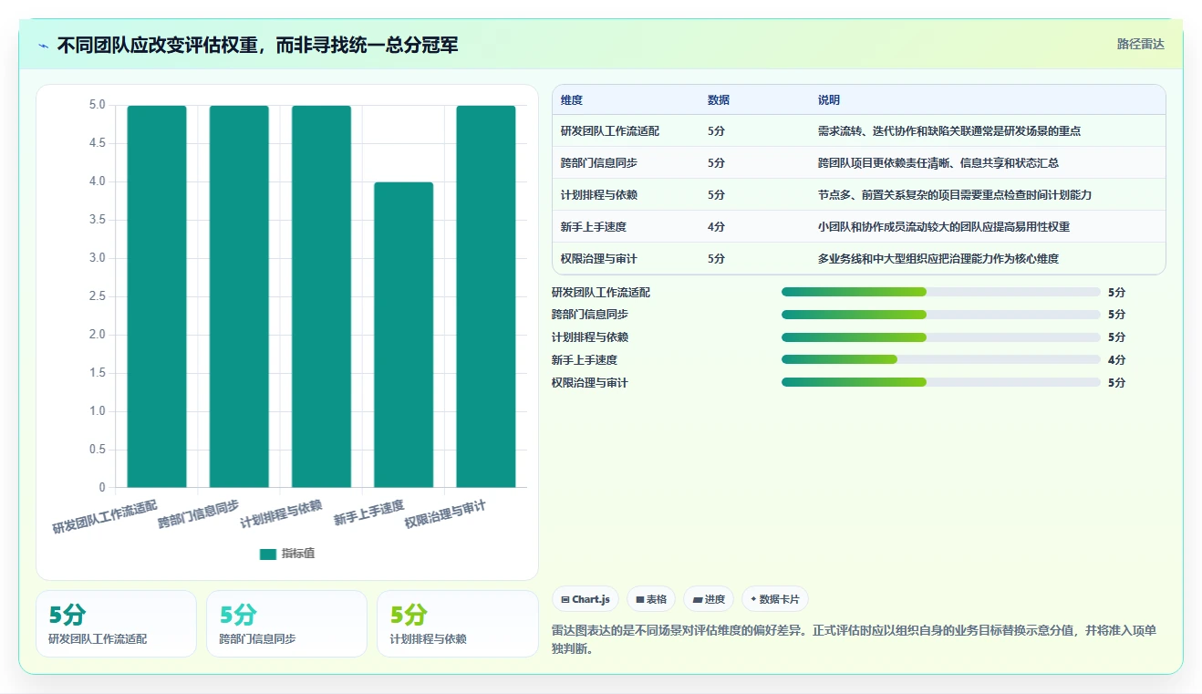Click the 计划排程与依赖 bar in the chart
The width and height of the screenshot is (1202, 694).
click(x=321, y=296)
